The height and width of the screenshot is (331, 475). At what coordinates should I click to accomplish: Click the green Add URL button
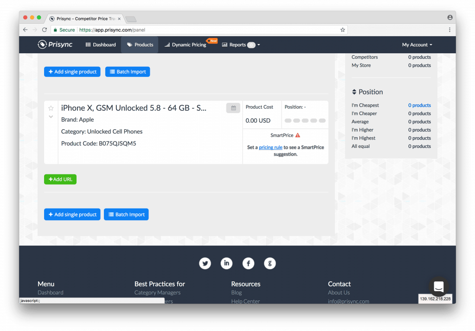coord(60,179)
